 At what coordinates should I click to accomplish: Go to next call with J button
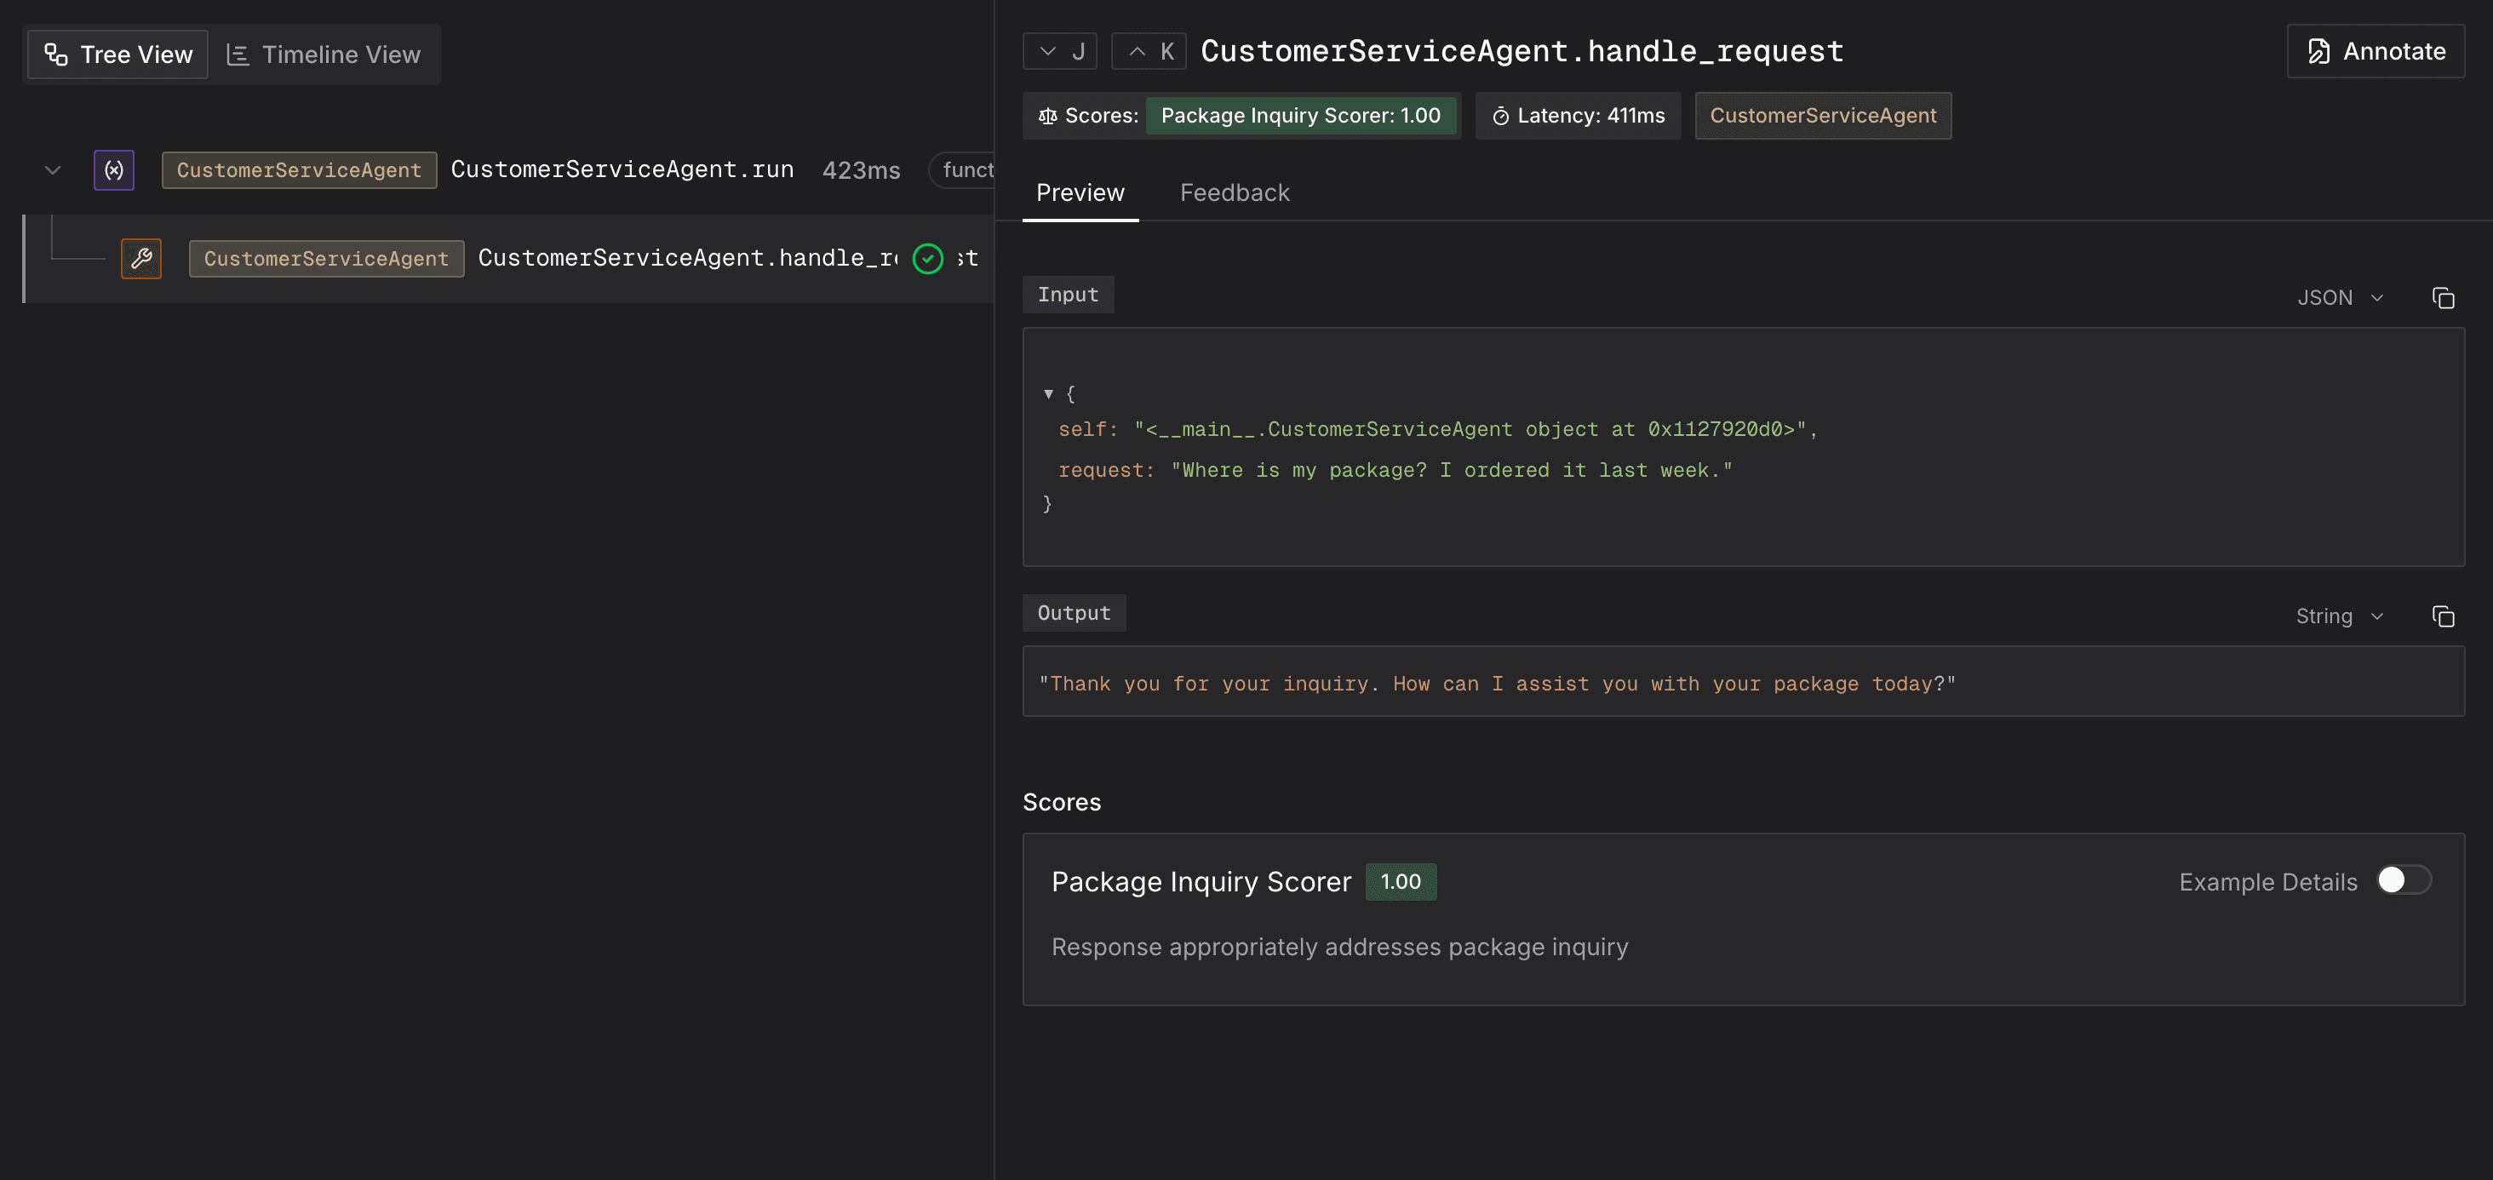click(1060, 51)
